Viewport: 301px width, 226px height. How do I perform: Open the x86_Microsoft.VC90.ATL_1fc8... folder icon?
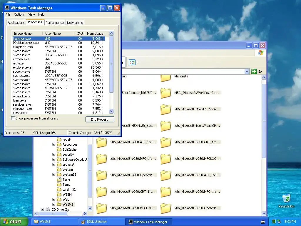[x=166, y=176]
